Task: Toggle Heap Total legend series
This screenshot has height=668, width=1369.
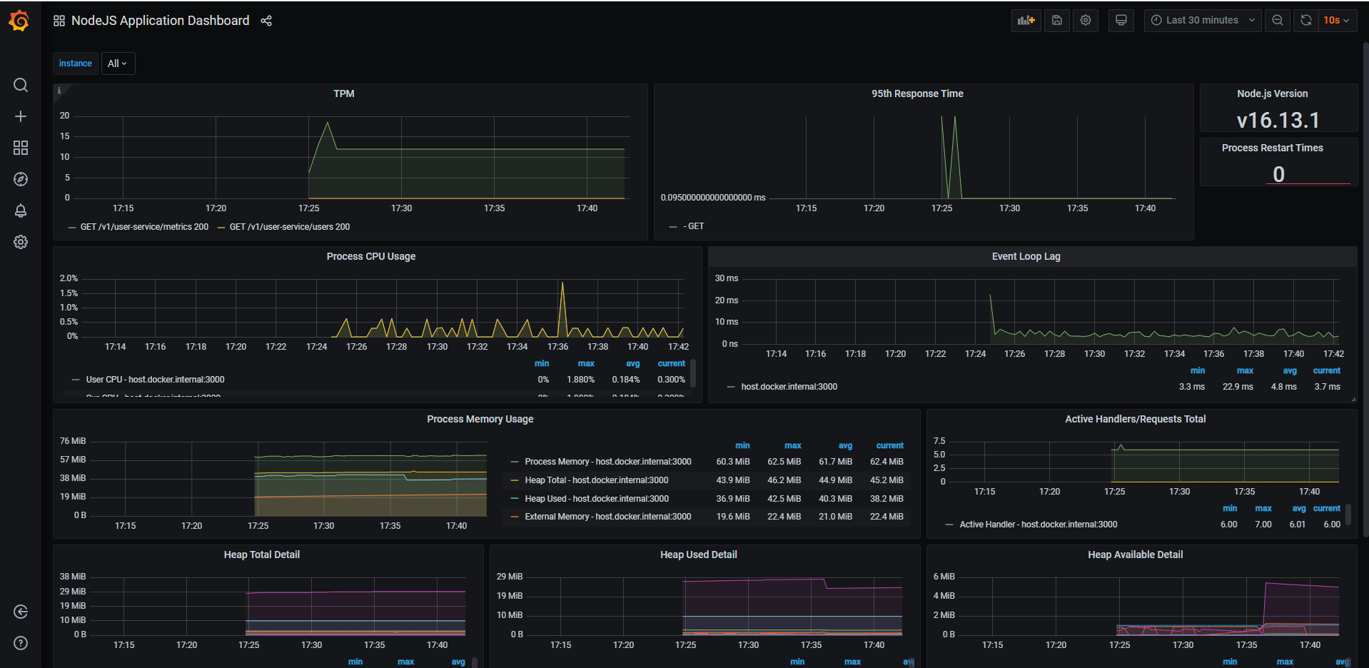Action: point(597,480)
